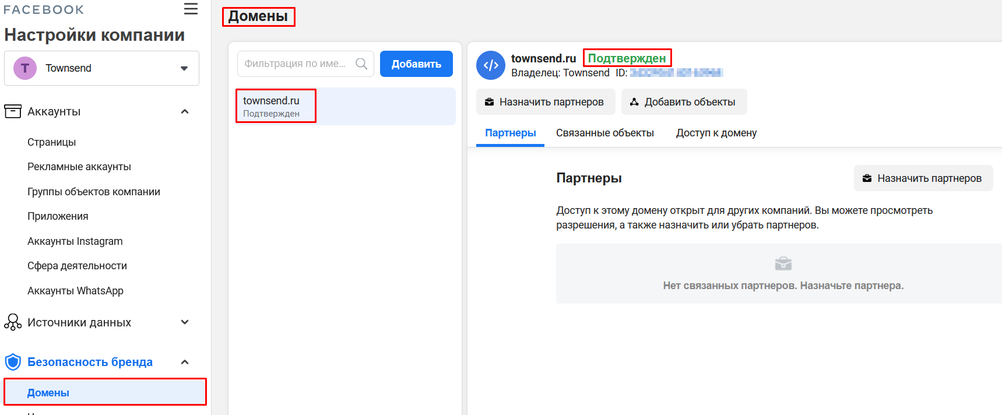1002x415 pixels.
Task: Select townsend.ru in the domain list
Action: point(345,106)
